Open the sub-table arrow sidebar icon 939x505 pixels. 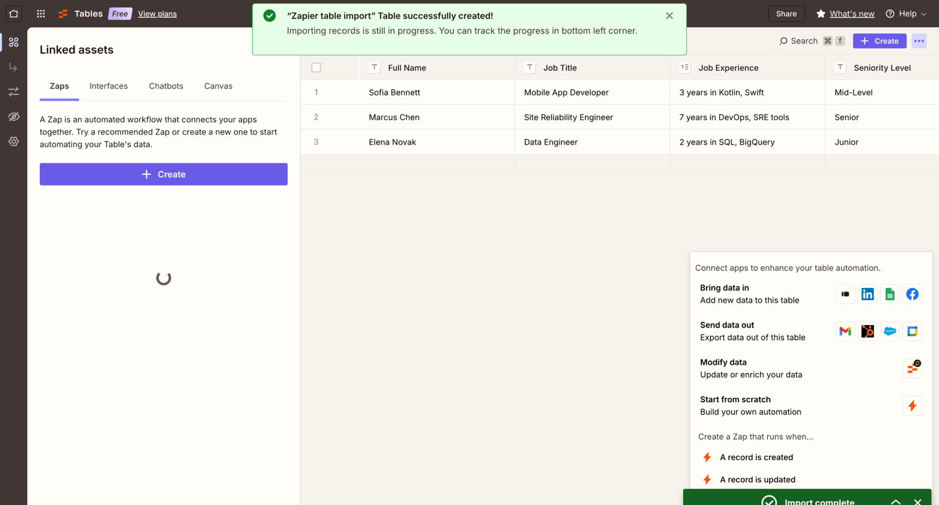(x=14, y=67)
